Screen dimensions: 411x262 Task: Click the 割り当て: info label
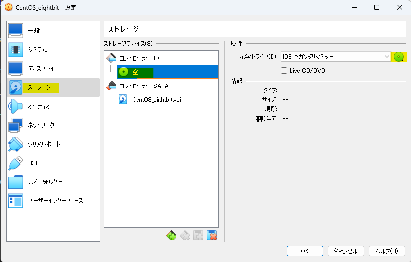click(x=267, y=119)
